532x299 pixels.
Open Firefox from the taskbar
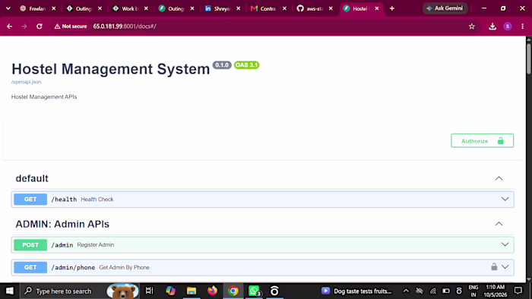(212, 291)
